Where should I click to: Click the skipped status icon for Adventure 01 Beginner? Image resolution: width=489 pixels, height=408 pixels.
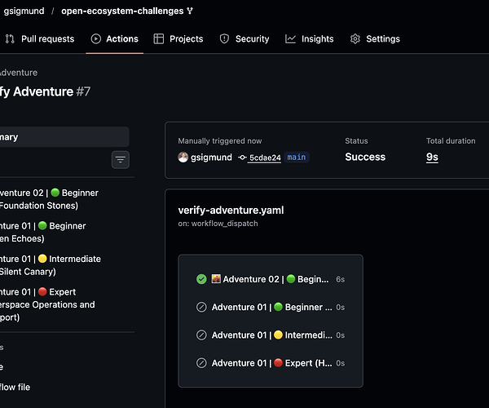[201, 307]
